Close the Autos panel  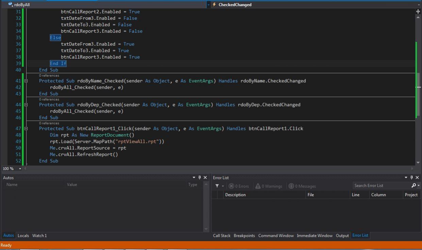pos(205,178)
